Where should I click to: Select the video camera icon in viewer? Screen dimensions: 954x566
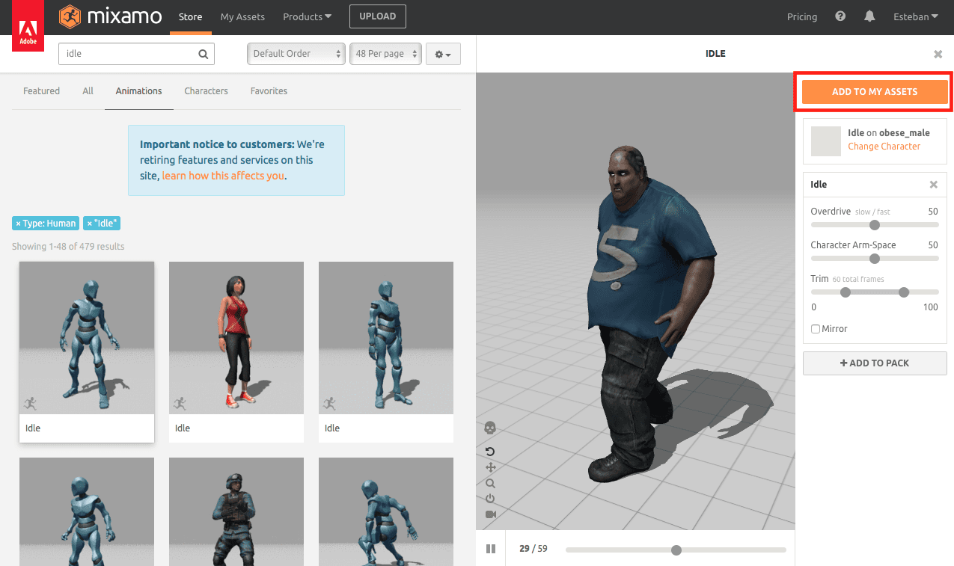489,514
